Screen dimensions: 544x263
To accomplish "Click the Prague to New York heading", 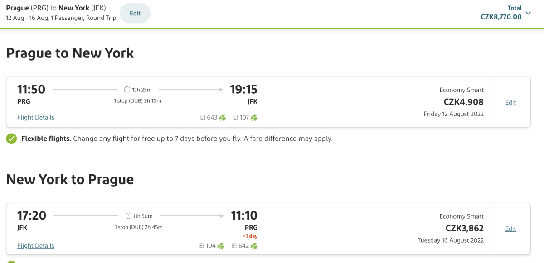I will pos(70,53).
